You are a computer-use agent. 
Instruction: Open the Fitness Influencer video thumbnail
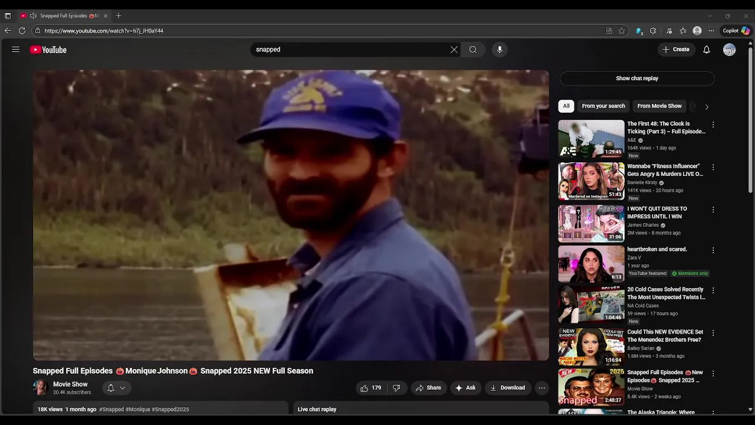coord(591,181)
